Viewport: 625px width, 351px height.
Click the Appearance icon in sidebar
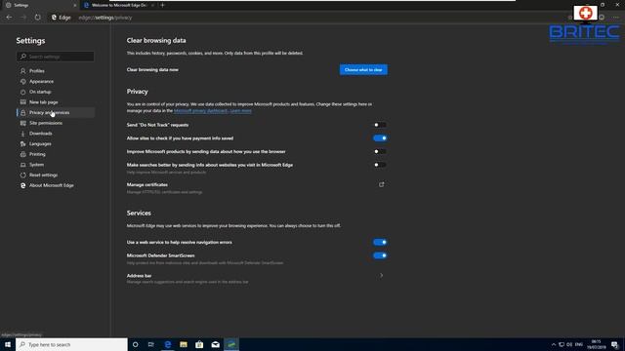(x=23, y=81)
